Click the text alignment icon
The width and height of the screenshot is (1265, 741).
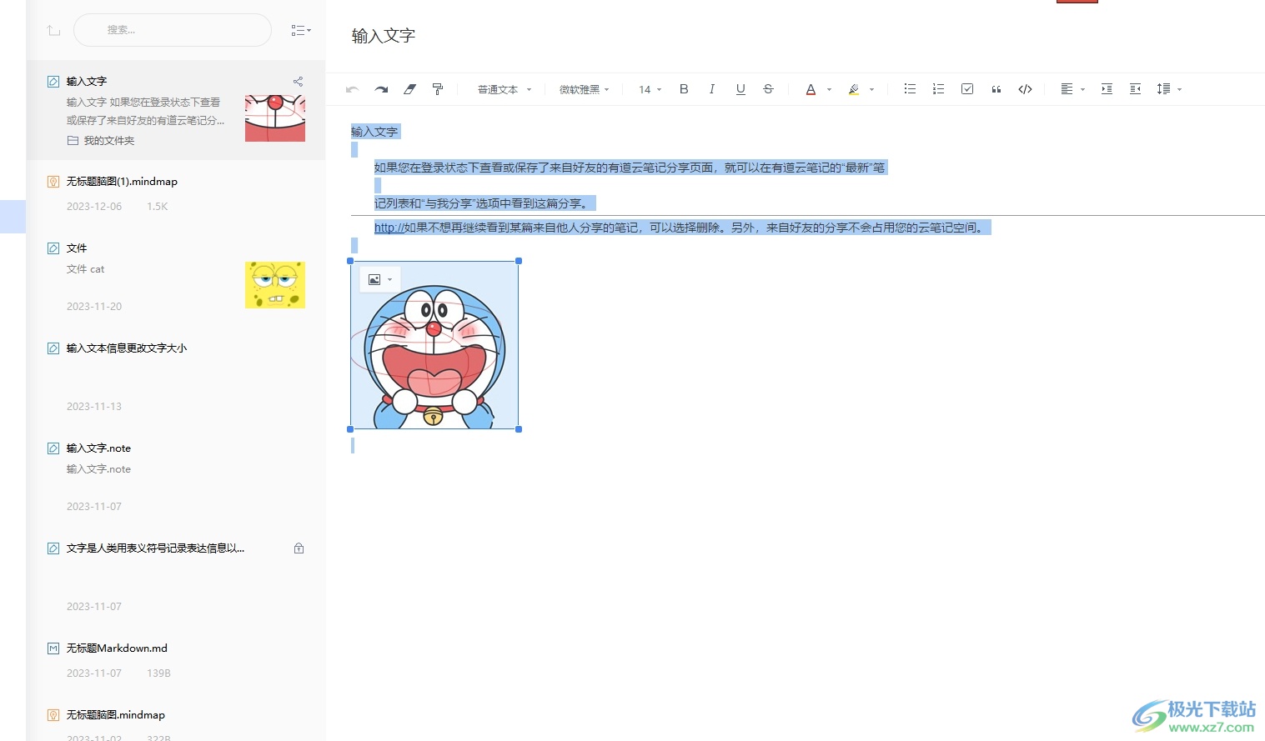pyautogui.click(x=1067, y=89)
